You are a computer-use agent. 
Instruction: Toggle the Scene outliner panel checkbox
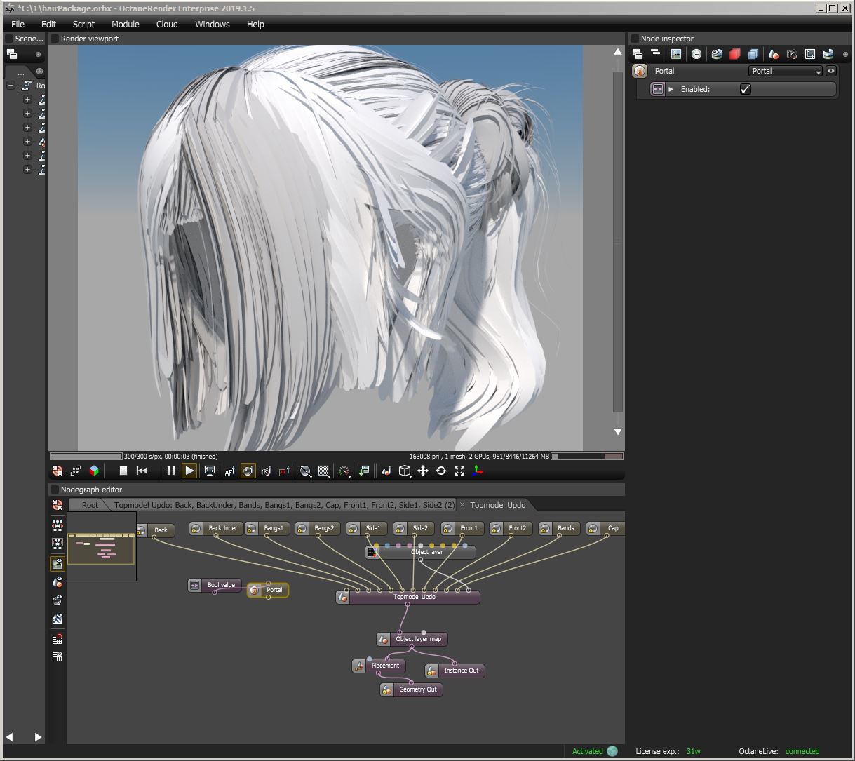(8, 39)
